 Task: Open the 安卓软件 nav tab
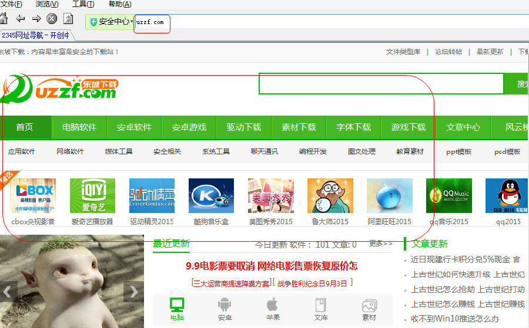tap(134, 127)
